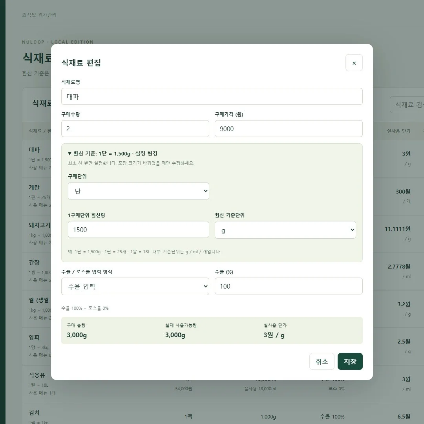Click the 6.5원 unit price value
The width and height of the screenshot is (424, 424).
[x=404, y=417]
